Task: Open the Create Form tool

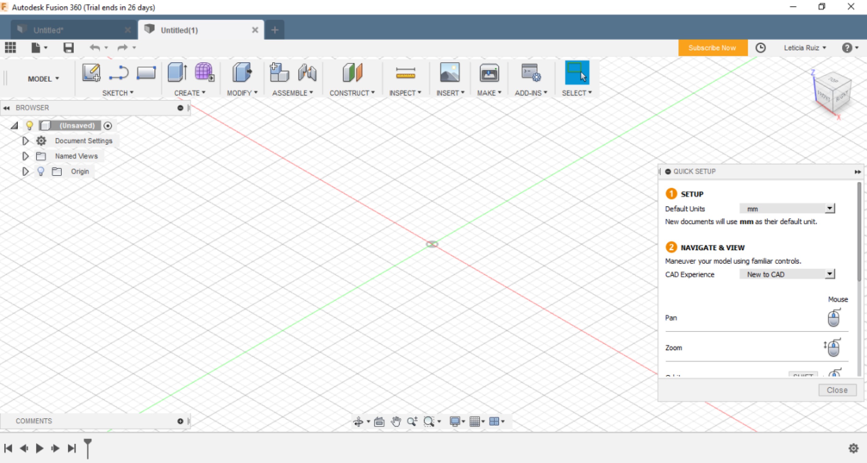Action: point(204,72)
